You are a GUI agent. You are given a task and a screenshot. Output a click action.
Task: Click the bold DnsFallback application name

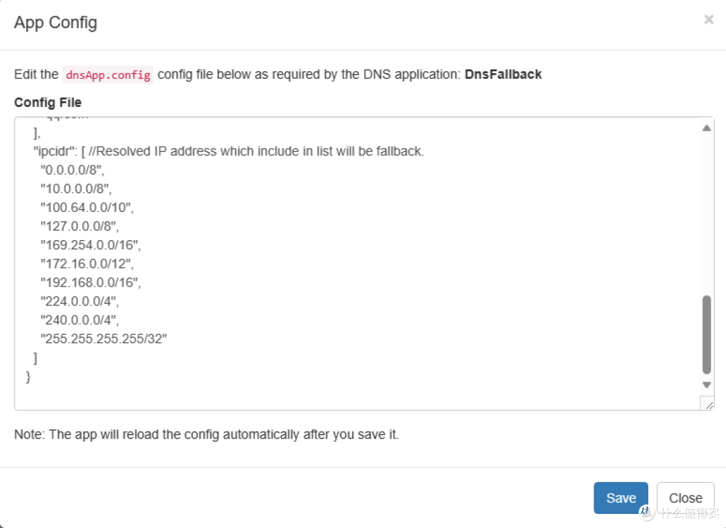tap(503, 74)
